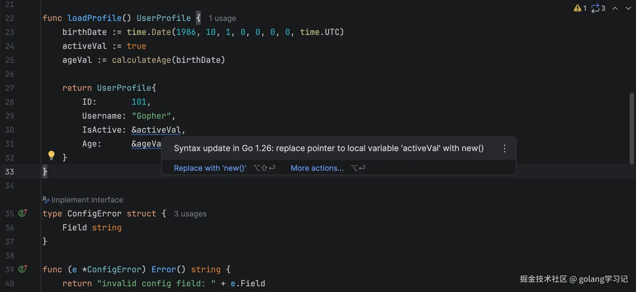
Task: Click the Implement interface inlay hint
Action: 87,200
